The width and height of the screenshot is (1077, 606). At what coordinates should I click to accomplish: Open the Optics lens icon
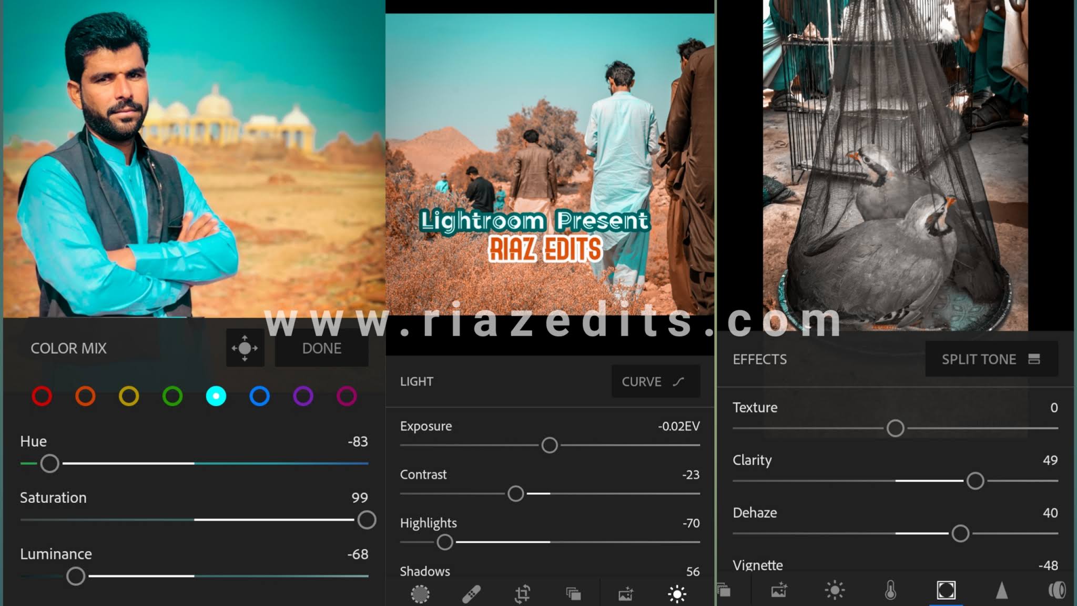[1057, 590]
